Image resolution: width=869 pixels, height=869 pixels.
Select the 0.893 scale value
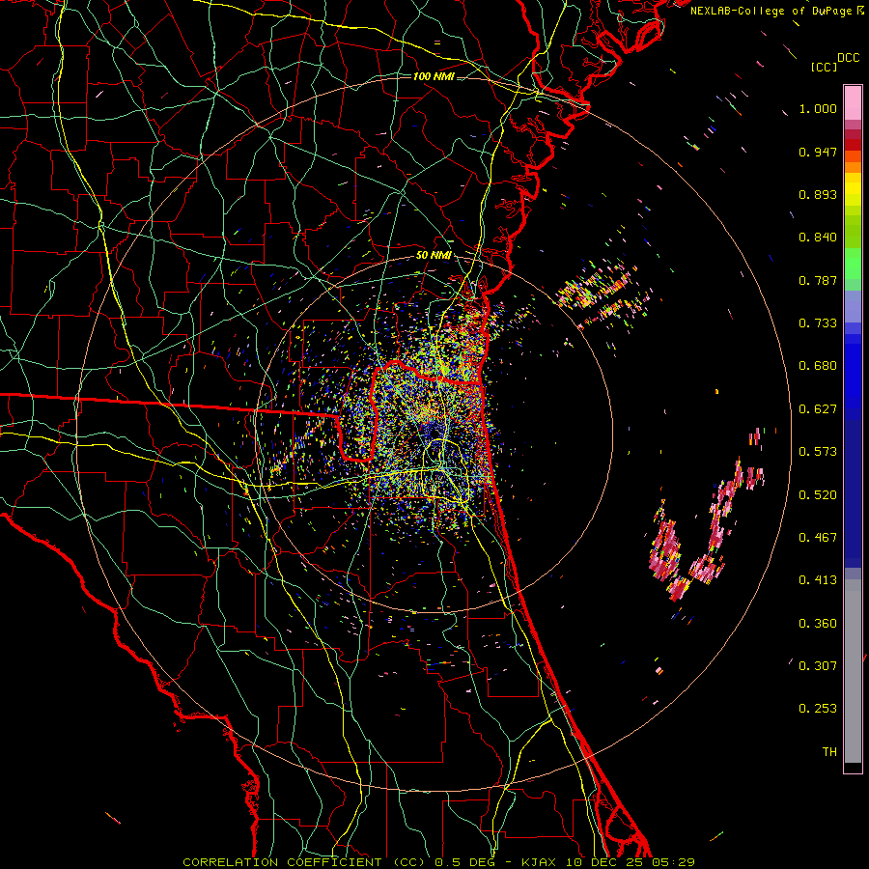click(x=818, y=194)
